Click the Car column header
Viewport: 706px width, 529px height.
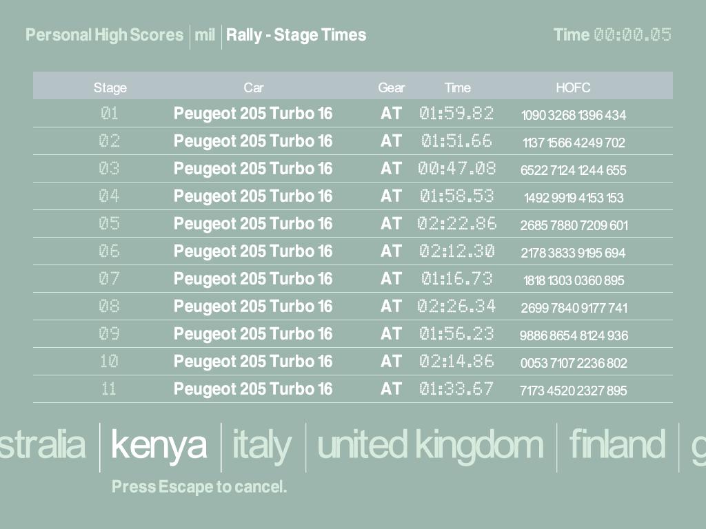[x=253, y=87]
